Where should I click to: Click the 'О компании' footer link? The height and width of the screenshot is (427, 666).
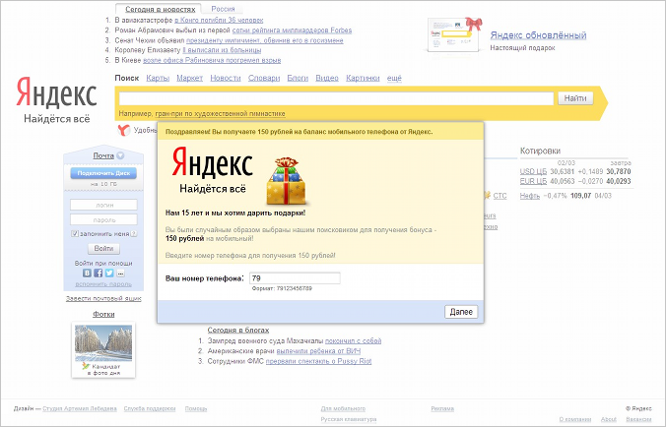[575, 419]
